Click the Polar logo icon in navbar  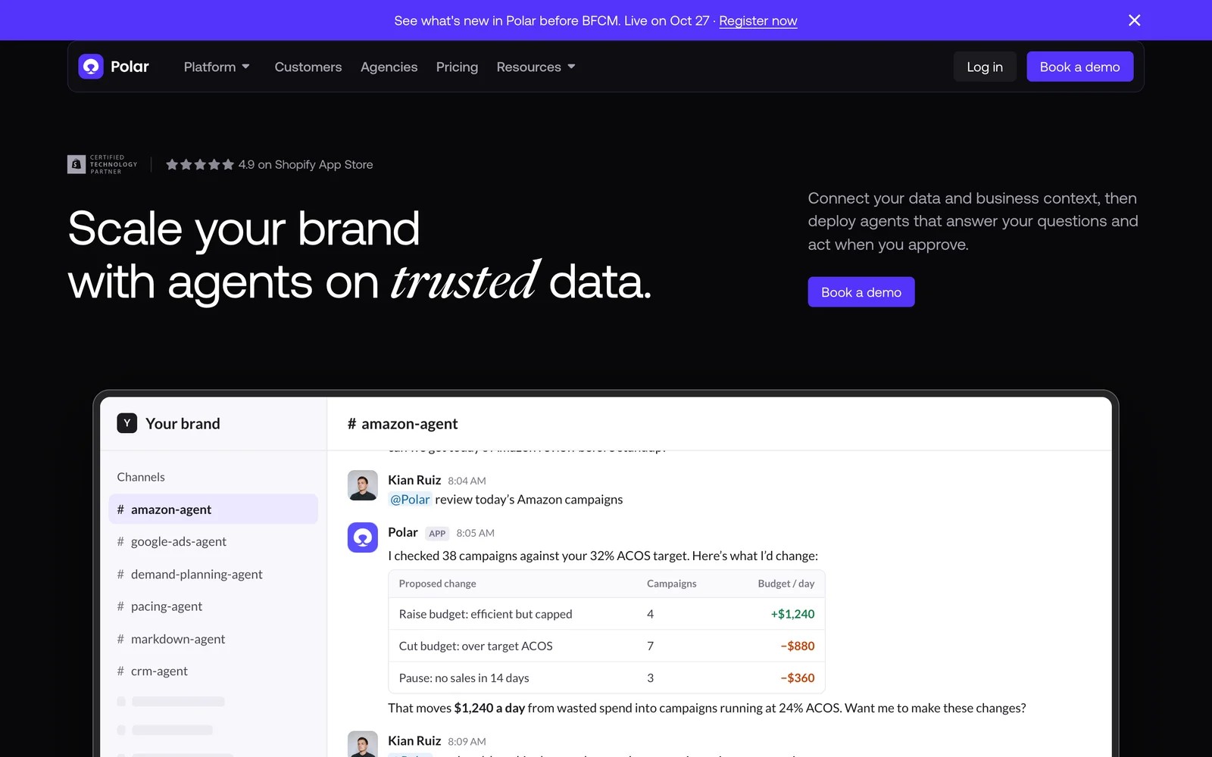click(x=91, y=67)
